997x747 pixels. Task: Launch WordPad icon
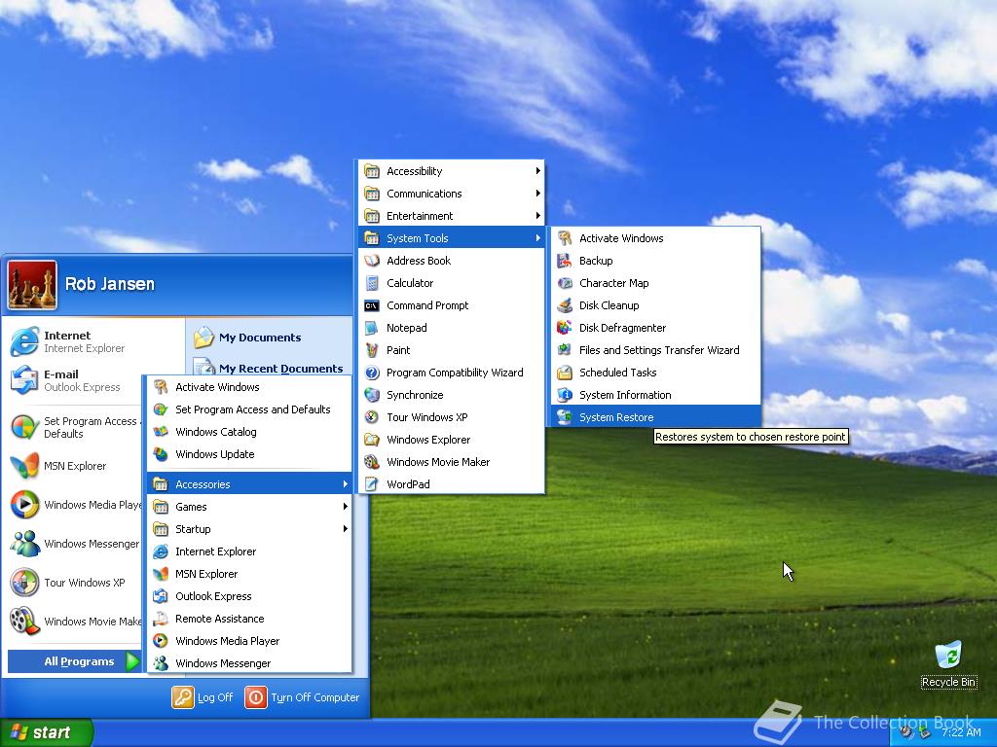coord(371,484)
